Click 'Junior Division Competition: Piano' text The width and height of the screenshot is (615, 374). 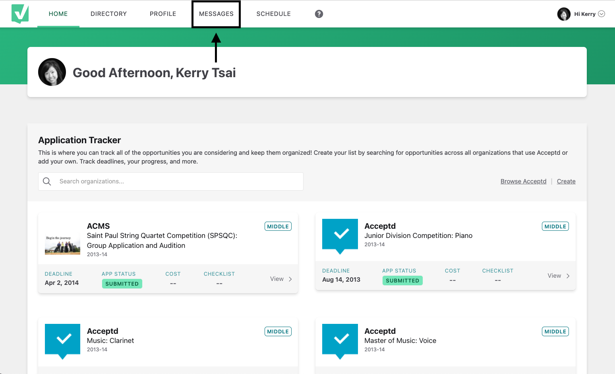[x=418, y=236]
